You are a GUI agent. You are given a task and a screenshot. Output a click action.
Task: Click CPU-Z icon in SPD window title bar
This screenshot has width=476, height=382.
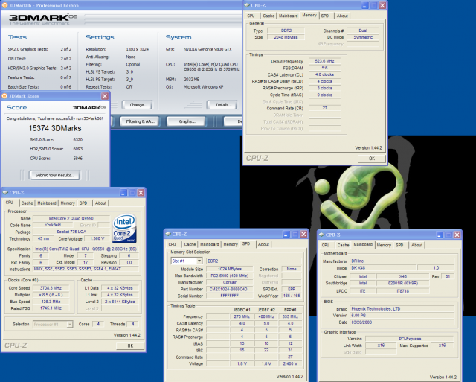click(x=168, y=234)
